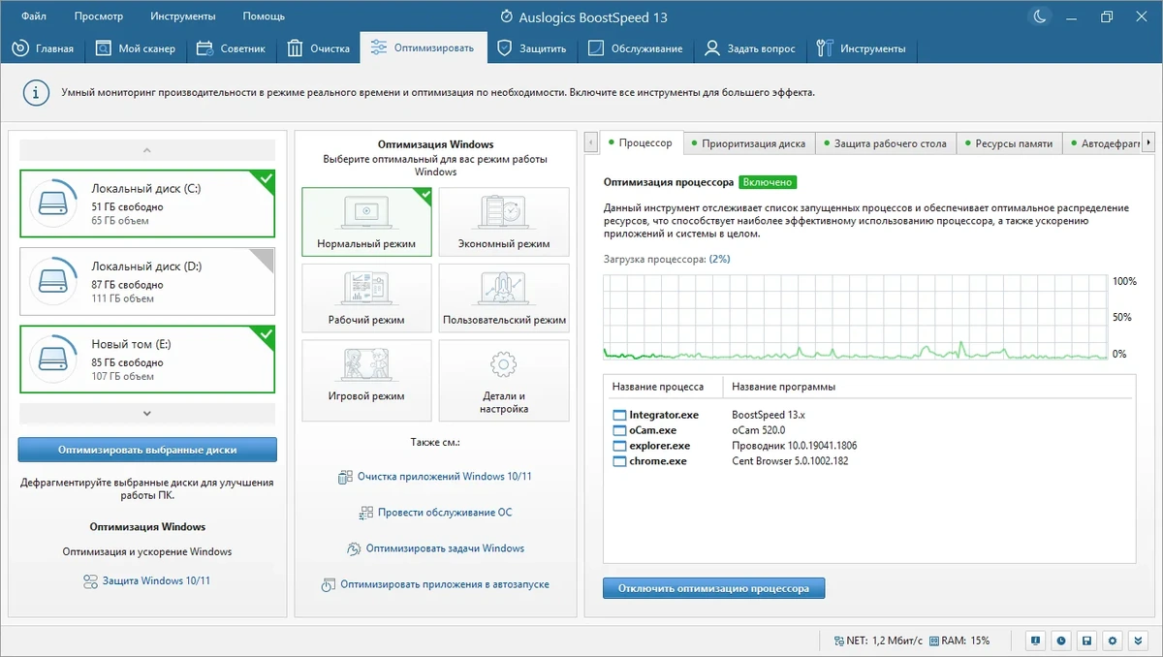
Task: Open the Инструменты menu in menu bar
Action: pyautogui.click(x=183, y=16)
